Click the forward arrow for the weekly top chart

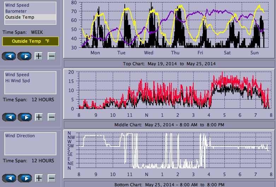click(24, 56)
